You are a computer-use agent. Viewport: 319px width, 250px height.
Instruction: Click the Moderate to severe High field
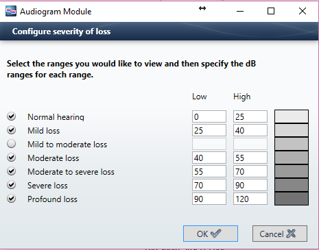point(250,171)
